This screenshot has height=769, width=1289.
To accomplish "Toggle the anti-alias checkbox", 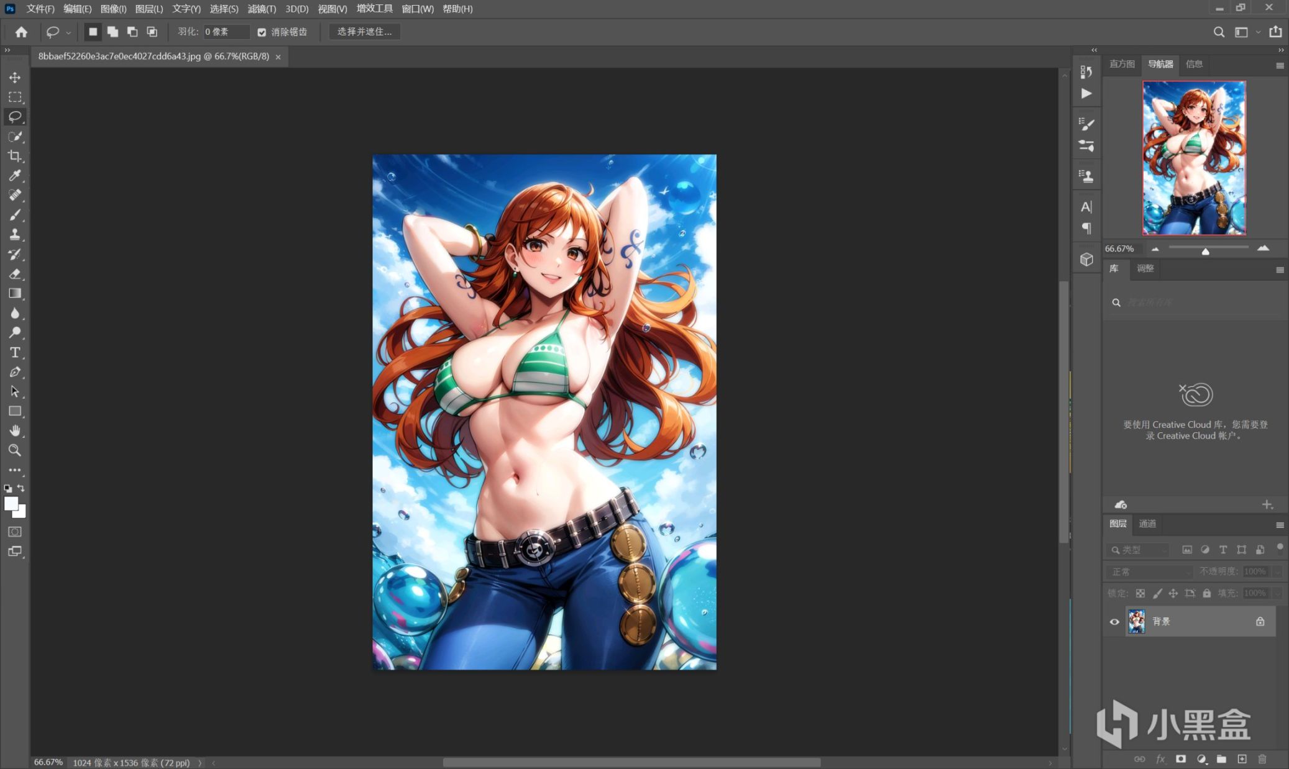I will coord(262,32).
